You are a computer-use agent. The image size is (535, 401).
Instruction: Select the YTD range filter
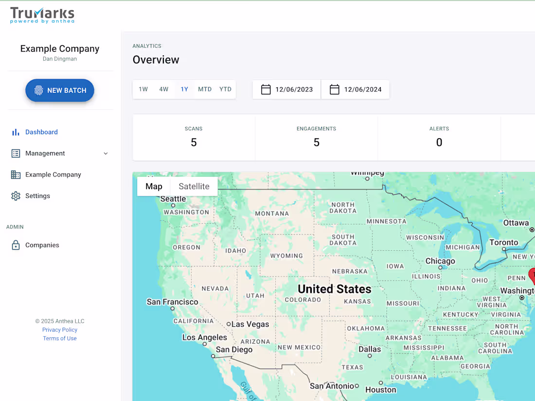225,89
